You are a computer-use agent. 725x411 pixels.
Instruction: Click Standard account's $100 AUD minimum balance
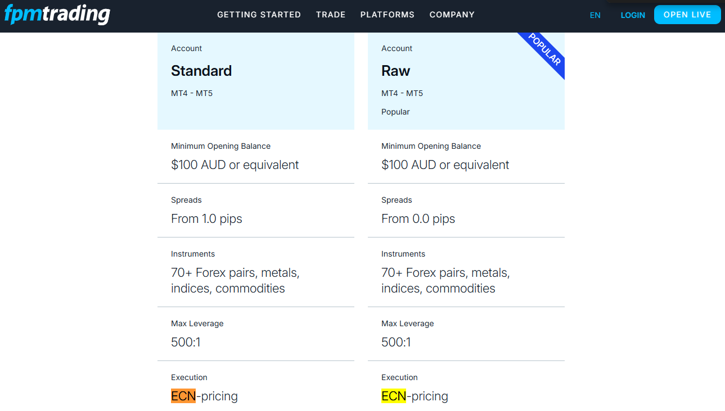coord(235,165)
